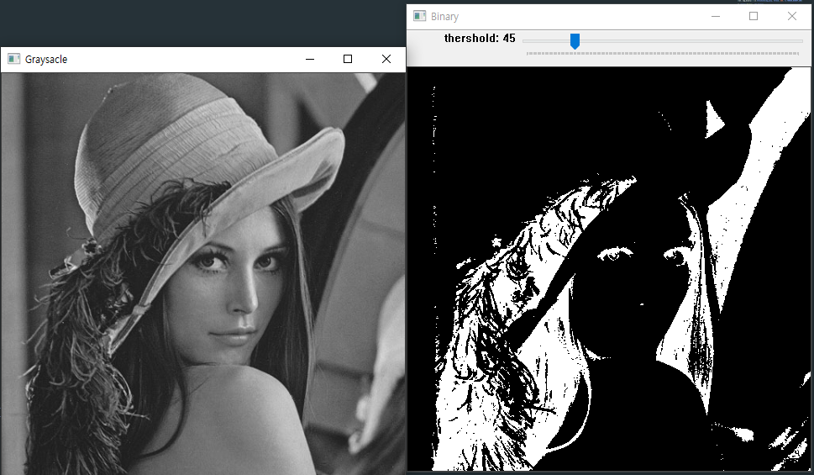Minimize the Graysacle window
The height and width of the screenshot is (475, 814).
click(x=310, y=59)
